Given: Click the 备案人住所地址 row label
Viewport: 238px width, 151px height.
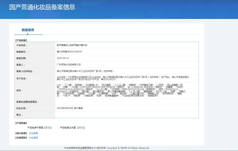Looking at the screenshot, I should coord(25,71).
